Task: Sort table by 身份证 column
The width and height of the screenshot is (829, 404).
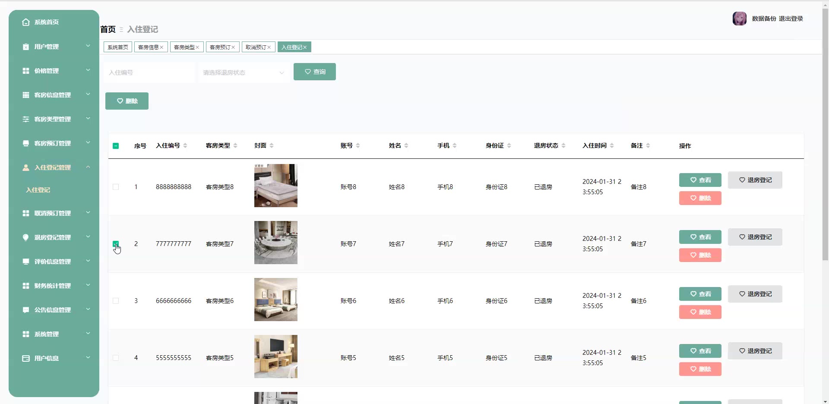Action: tap(509, 146)
